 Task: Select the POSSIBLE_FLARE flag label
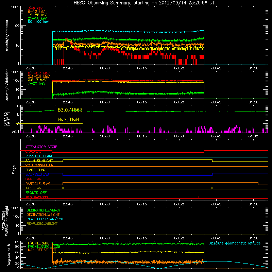[39, 156]
